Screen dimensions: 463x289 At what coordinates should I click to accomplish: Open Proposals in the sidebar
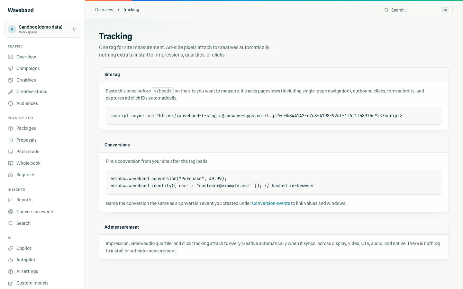pos(42,140)
